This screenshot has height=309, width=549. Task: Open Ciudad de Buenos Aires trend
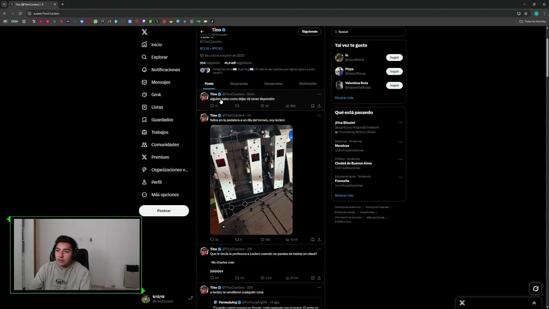(353, 163)
